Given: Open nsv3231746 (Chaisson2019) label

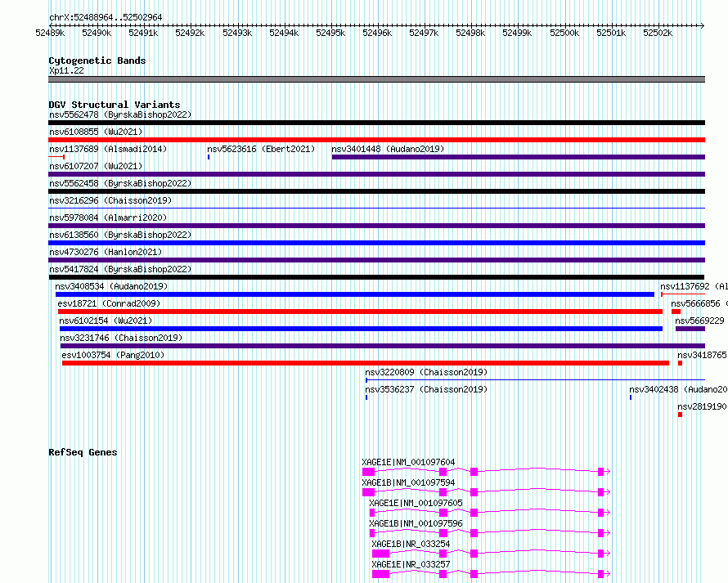Looking at the screenshot, I should point(121,338).
